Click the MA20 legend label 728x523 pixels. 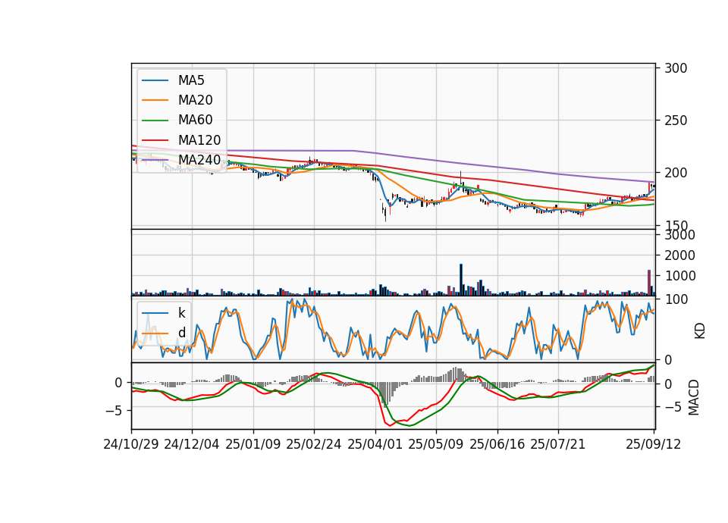195,100
